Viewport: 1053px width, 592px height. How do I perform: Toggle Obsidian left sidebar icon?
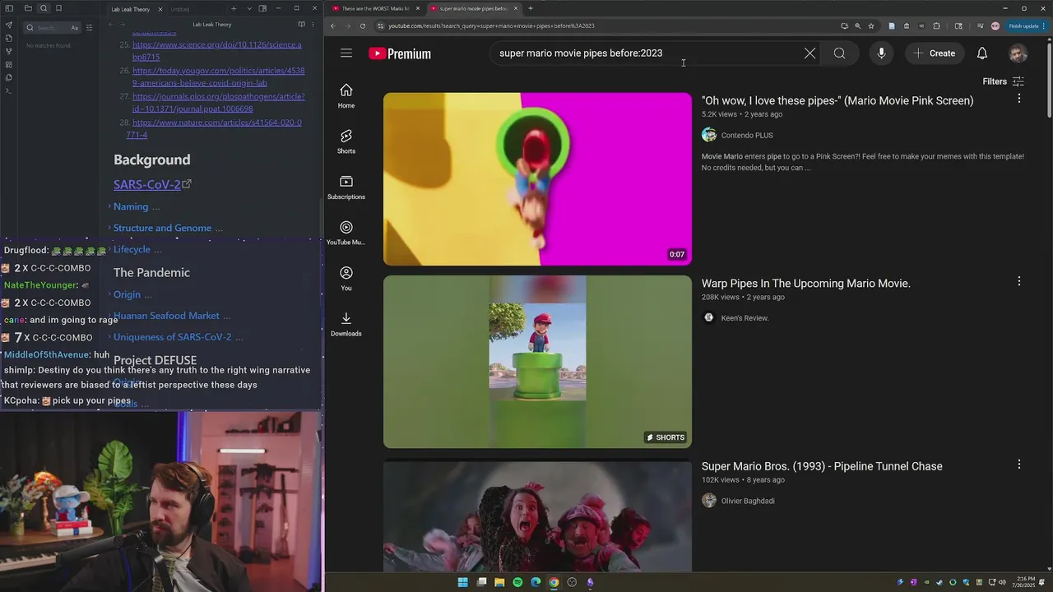[x=9, y=8]
